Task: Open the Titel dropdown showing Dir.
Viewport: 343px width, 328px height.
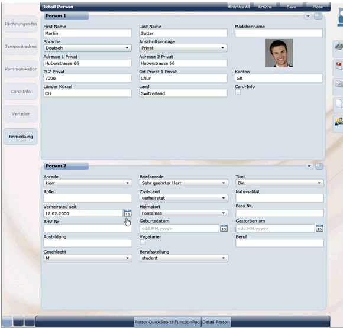Action: coord(280,183)
